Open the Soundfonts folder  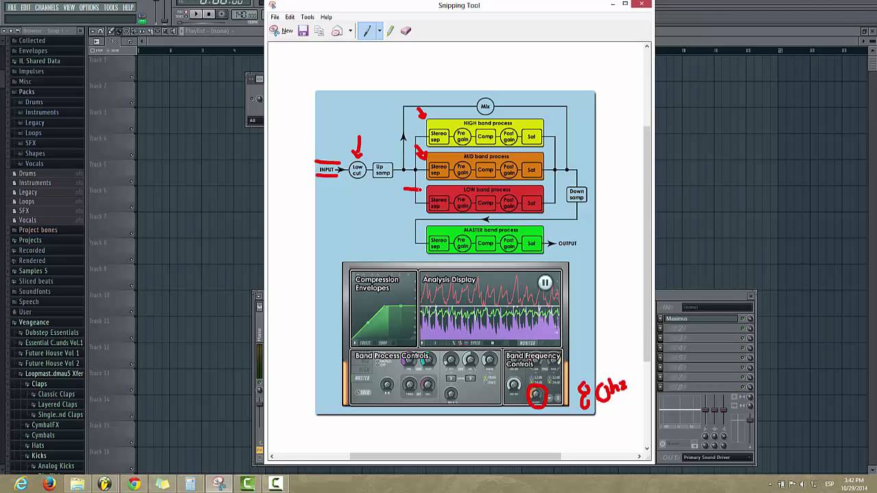point(34,292)
